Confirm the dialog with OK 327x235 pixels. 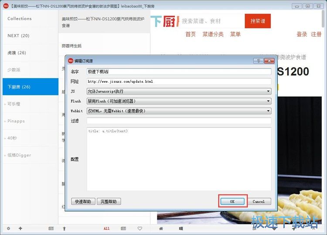(232, 201)
